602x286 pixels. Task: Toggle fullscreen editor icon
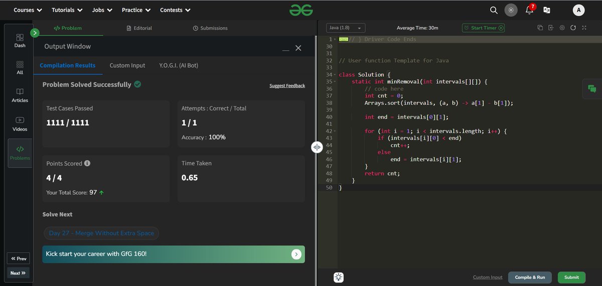[x=584, y=28]
